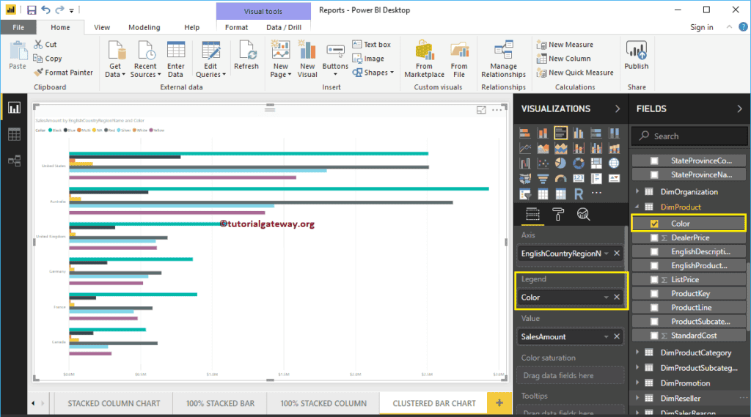
Task: Uncheck the Color field checkbox
Action: [654, 224]
